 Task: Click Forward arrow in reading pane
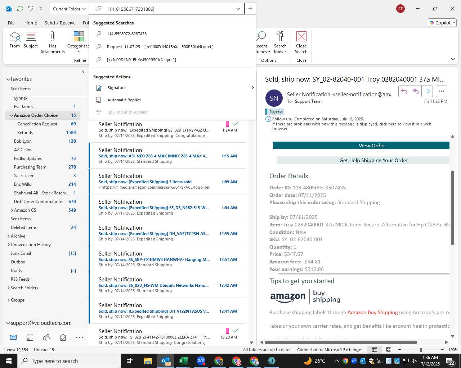point(427,91)
